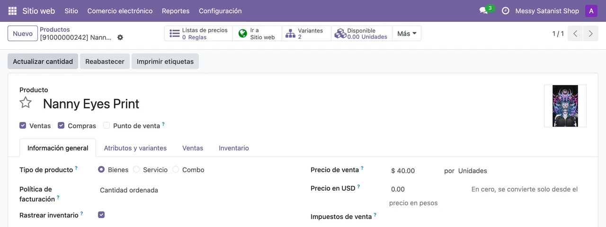This screenshot has width=606, height=227.
Task: Select the Combo product type
Action: (176, 169)
